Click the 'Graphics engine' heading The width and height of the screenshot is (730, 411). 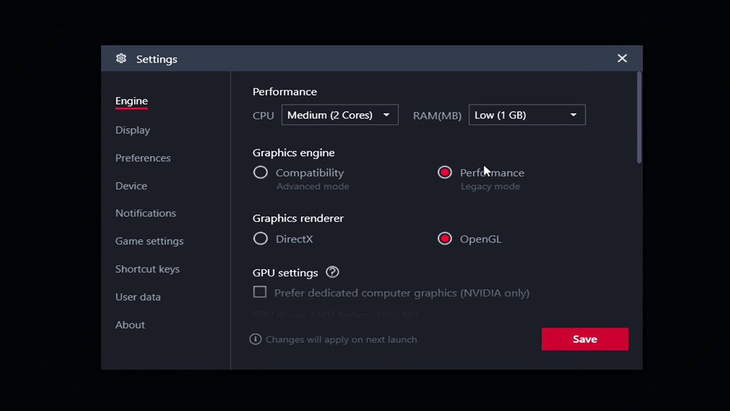294,153
